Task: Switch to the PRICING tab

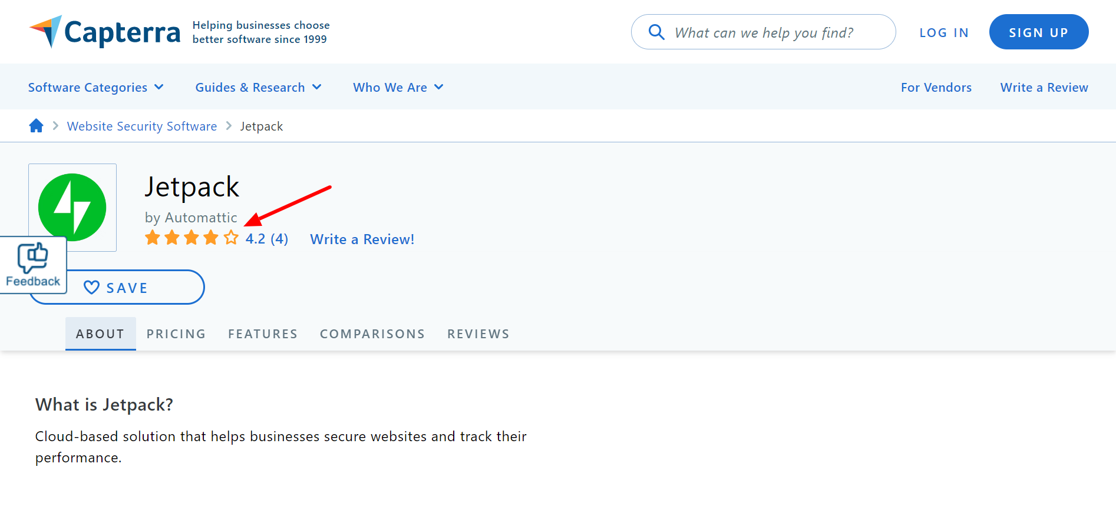Action: pyautogui.click(x=176, y=334)
